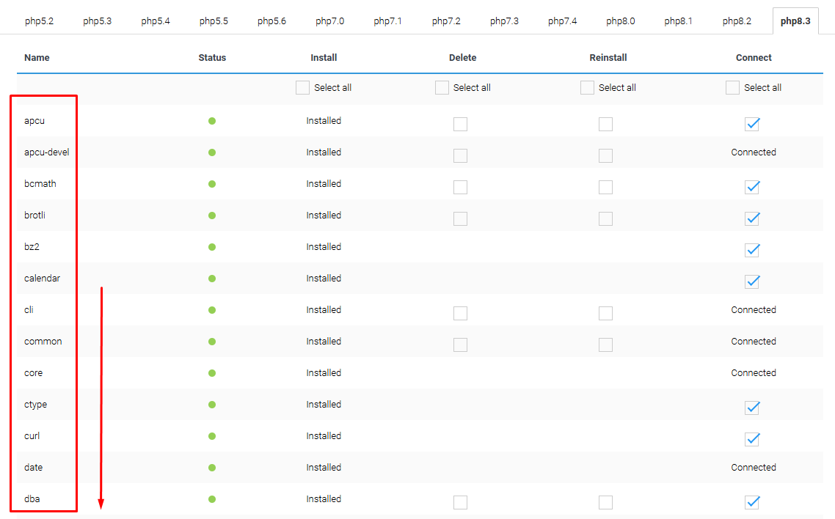Switch to the php5.2 tab
The width and height of the screenshot is (835, 519).
(x=39, y=21)
